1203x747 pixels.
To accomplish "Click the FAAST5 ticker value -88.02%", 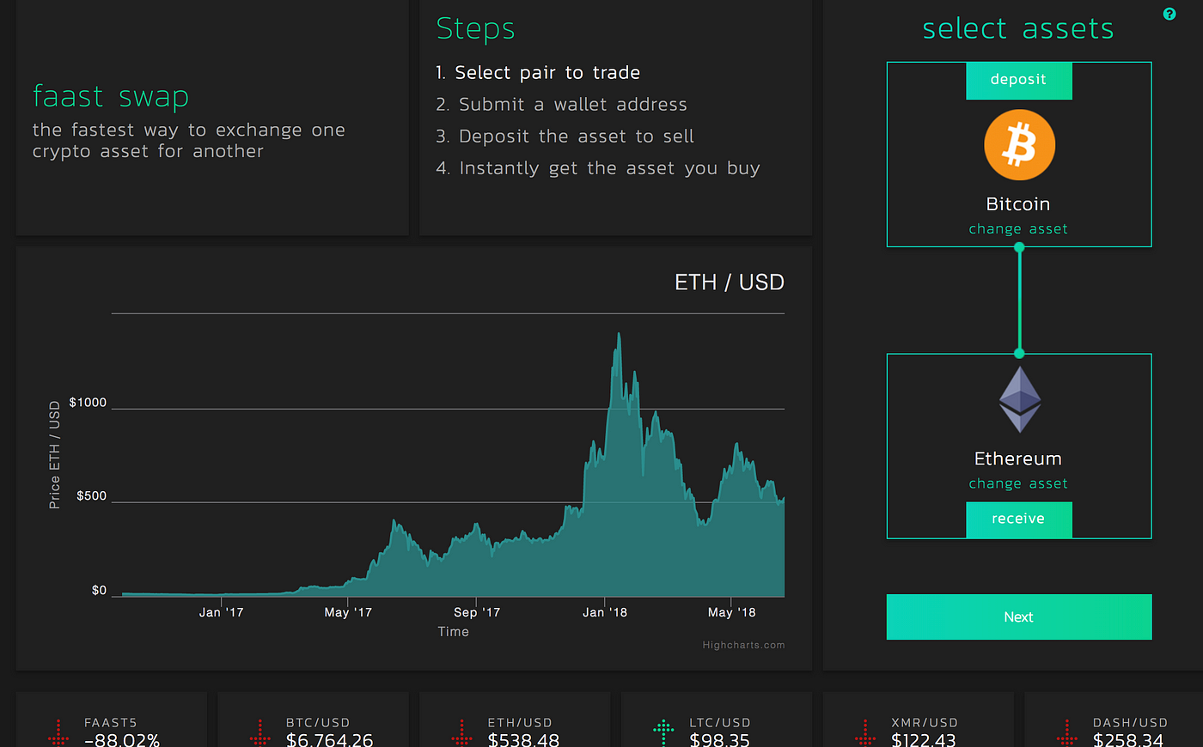I will pyautogui.click(x=122, y=739).
